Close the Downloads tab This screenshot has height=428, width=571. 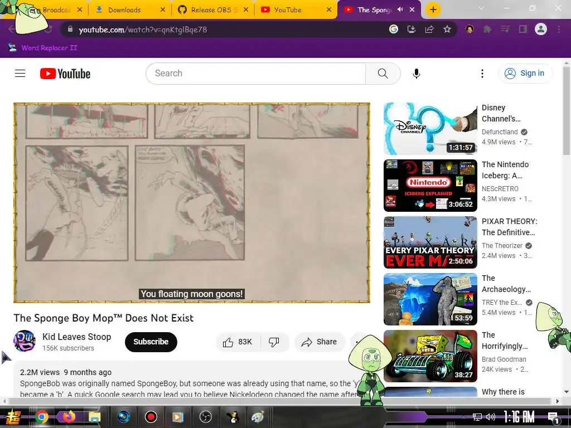tap(163, 10)
